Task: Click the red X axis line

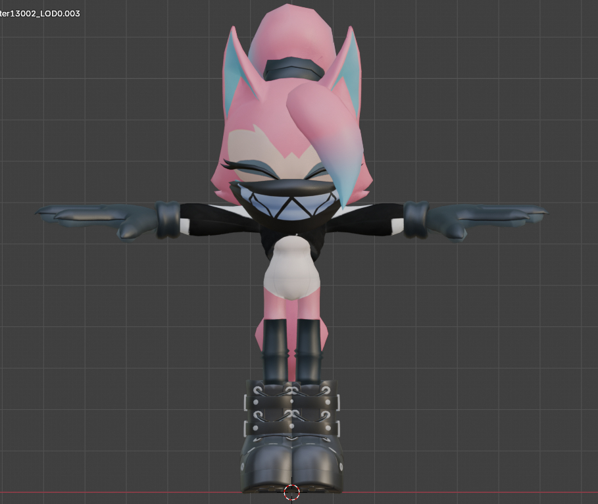Action: click(132, 492)
